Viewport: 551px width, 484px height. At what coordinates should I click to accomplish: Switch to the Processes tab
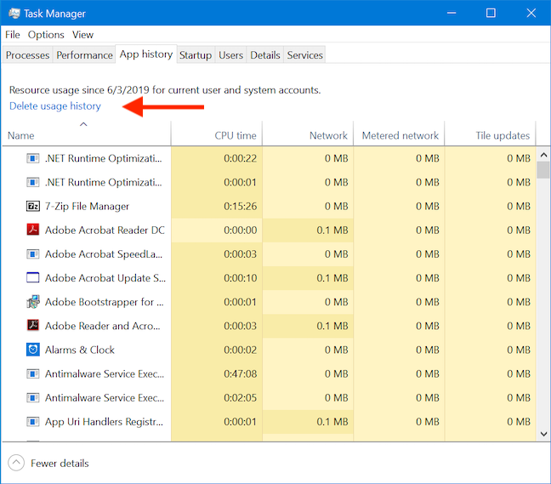click(x=27, y=55)
